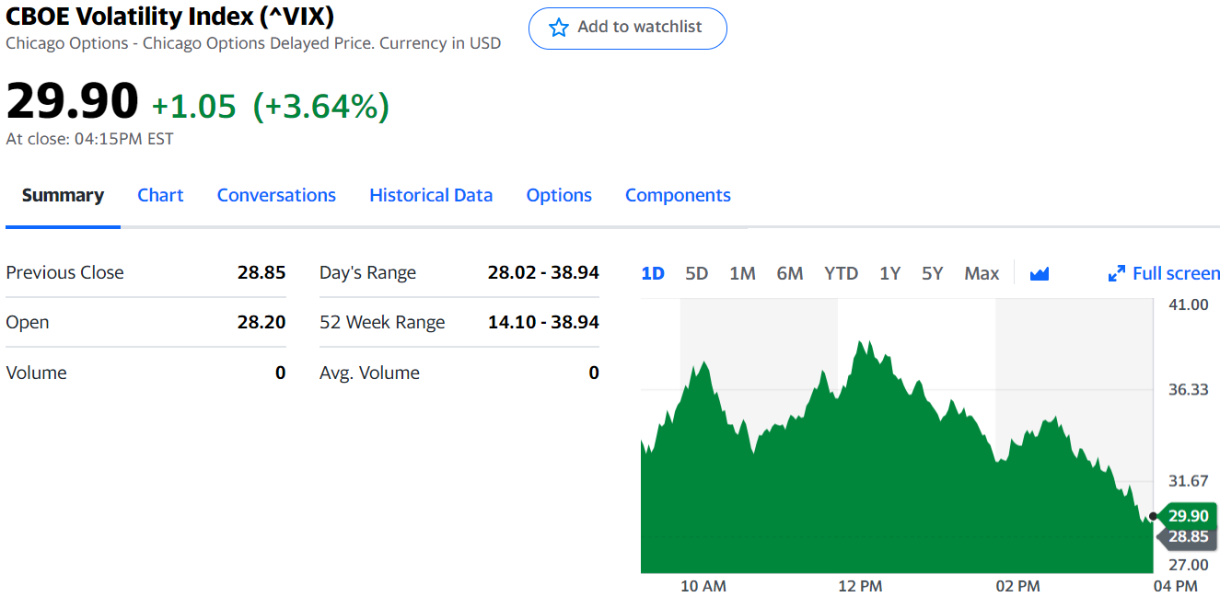Select the 1D chart range
1220x597 pixels.
click(x=653, y=273)
